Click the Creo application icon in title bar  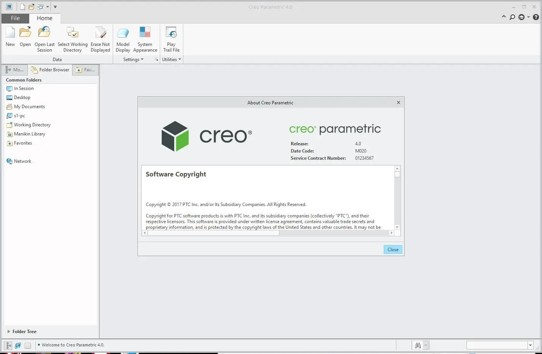[9, 7]
